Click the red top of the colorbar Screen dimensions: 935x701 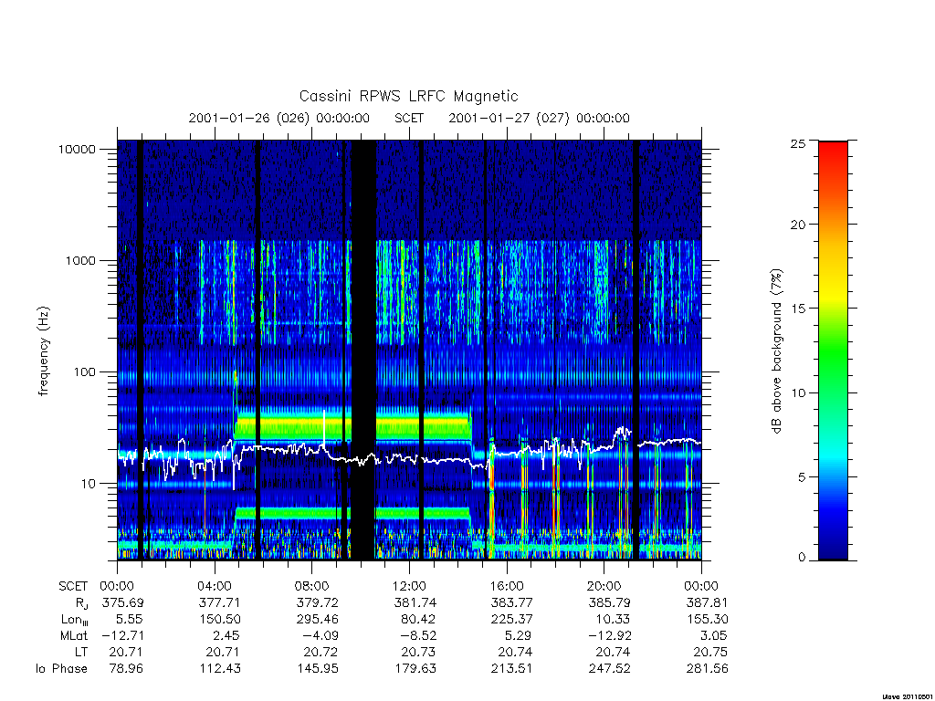[833, 152]
